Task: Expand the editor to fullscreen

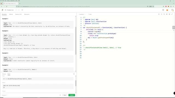Action: pyautogui.click(x=172, y=14)
